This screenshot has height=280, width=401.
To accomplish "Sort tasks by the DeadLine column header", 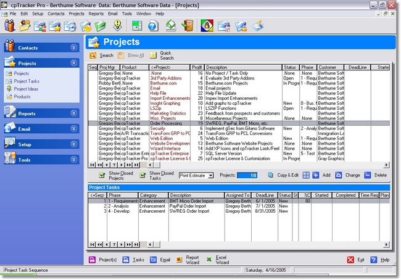I will pyautogui.click(x=265, y=196).
